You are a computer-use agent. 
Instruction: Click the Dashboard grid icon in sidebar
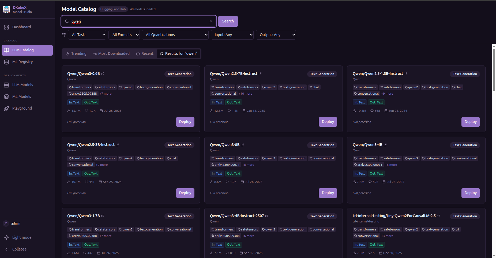[6, 27]
